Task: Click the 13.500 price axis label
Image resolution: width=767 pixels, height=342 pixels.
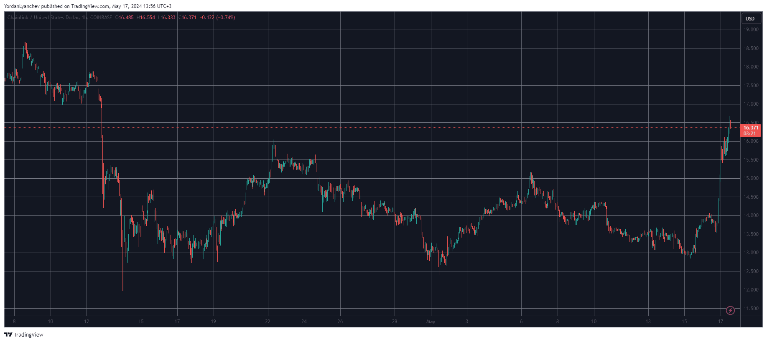Action: coord(751,234)
